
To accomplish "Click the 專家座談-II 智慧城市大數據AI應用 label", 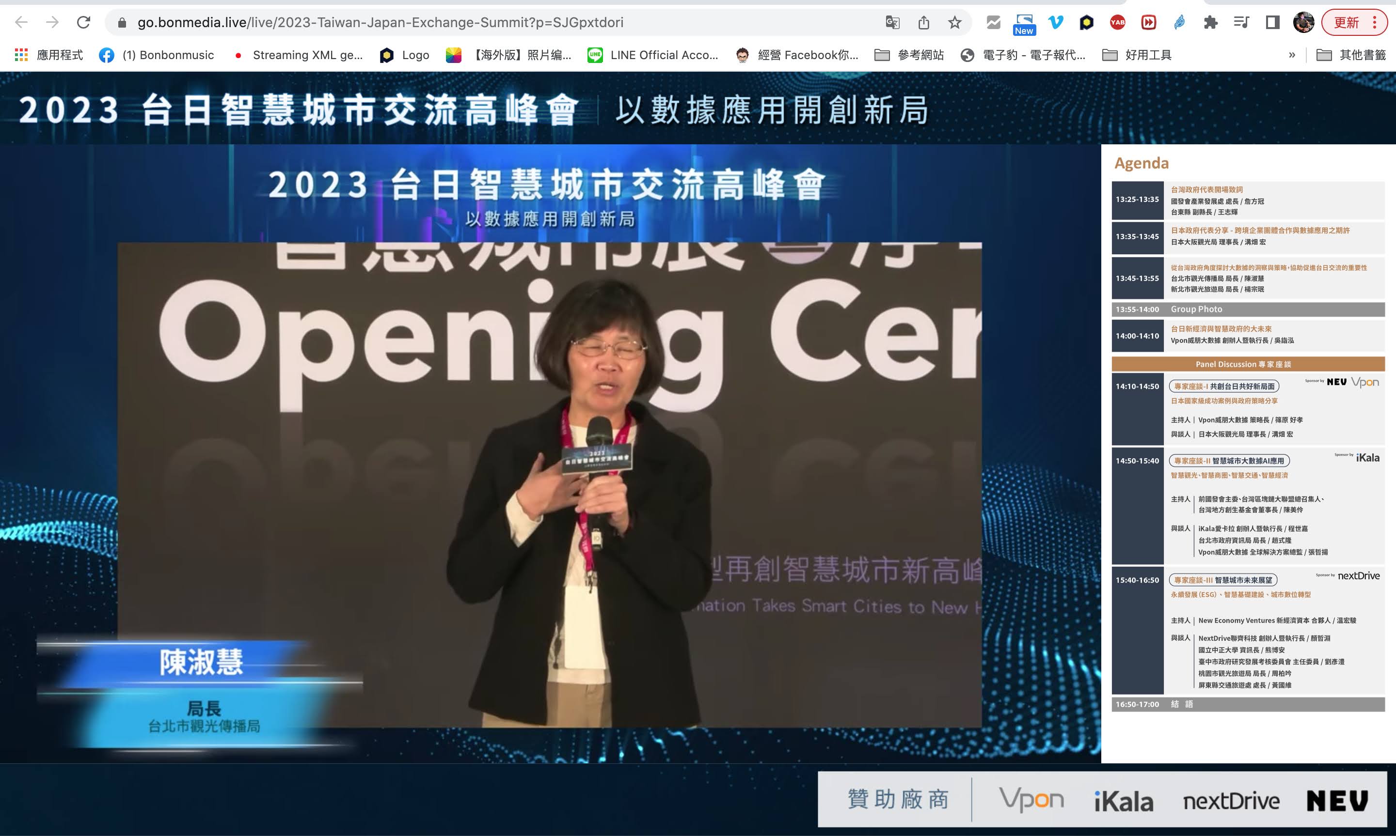I will click(1229, 461).
